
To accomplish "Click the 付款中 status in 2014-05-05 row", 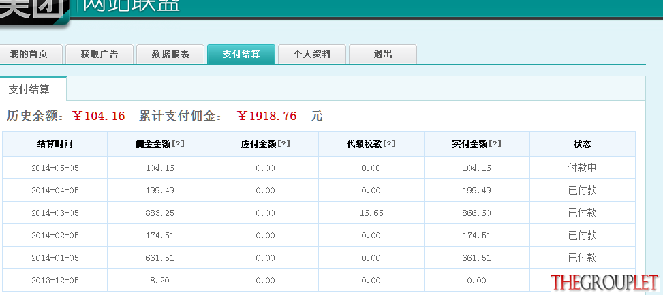I will [x=582, y=168].
